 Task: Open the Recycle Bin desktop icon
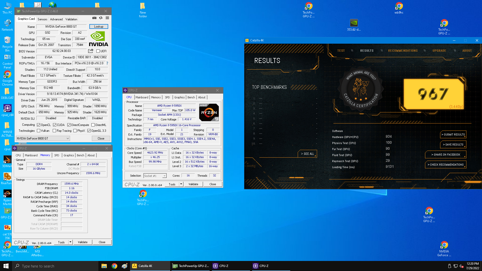[x=7, y=44]
